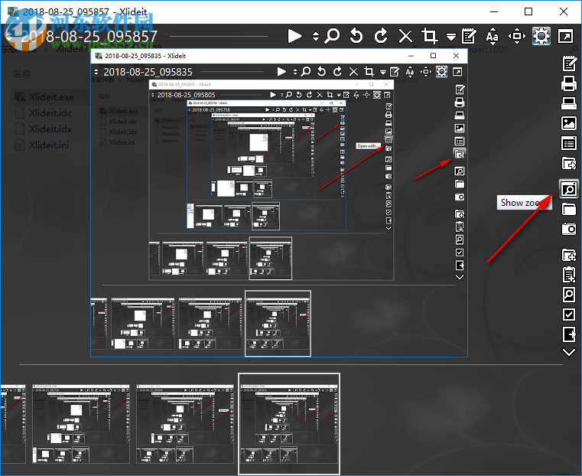Image resolution: width=582 pixels, height=476 pixels.
Task: Click the external window arrow icon
Action: (x=566, y=36)
